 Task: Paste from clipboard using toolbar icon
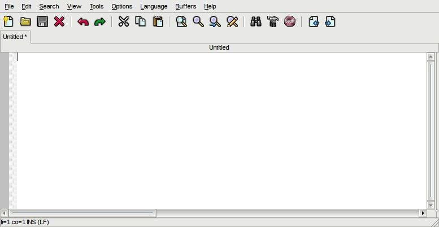point(158,22)
